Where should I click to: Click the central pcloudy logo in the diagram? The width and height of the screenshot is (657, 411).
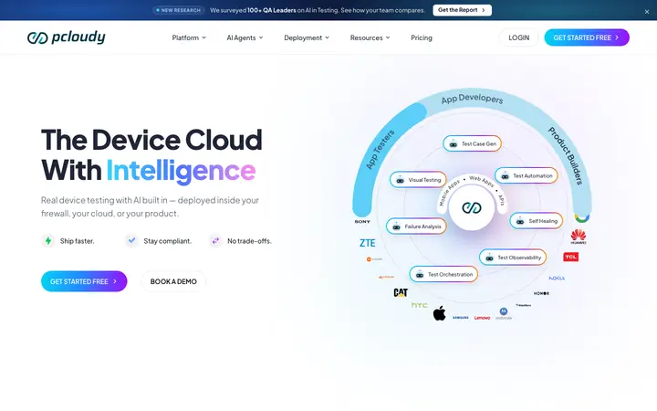(472, 207)
